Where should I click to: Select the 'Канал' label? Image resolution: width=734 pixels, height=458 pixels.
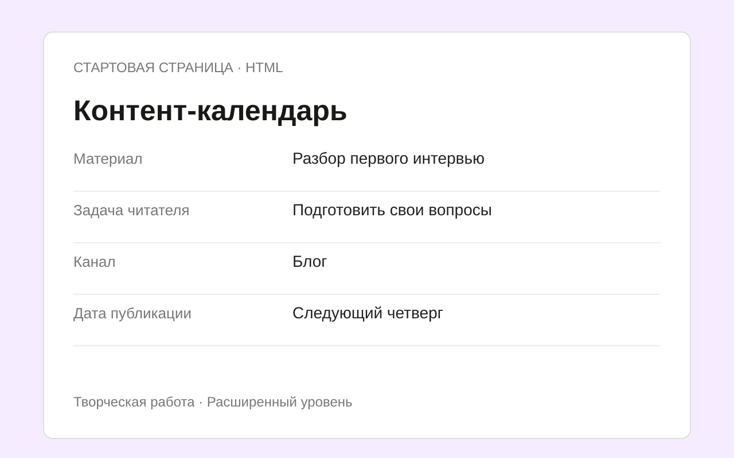[x=95, y=262]
